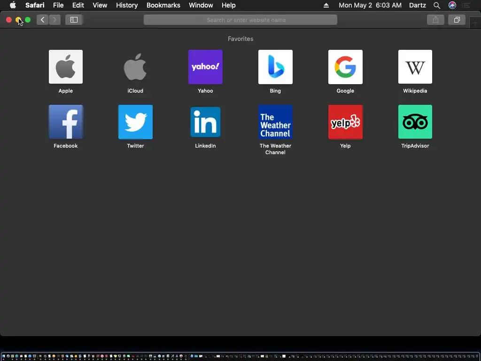Open the Window menu
This screenshot has width=481, height=361.
201,5
